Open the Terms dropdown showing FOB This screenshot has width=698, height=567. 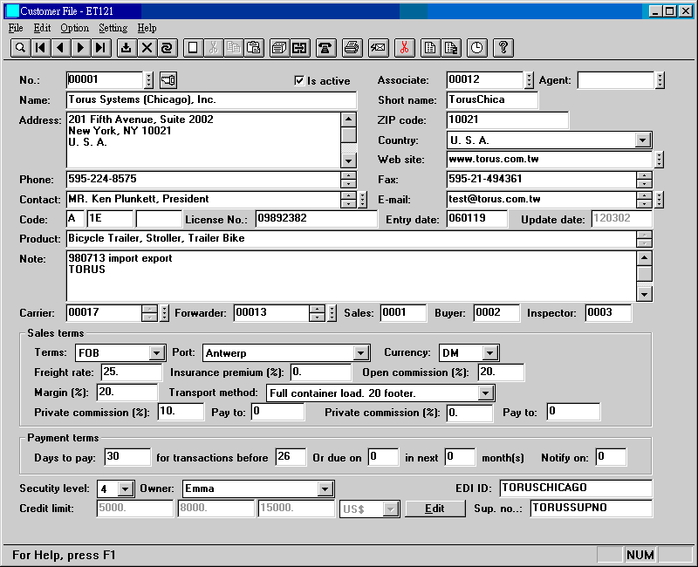(x=157, y=353)
